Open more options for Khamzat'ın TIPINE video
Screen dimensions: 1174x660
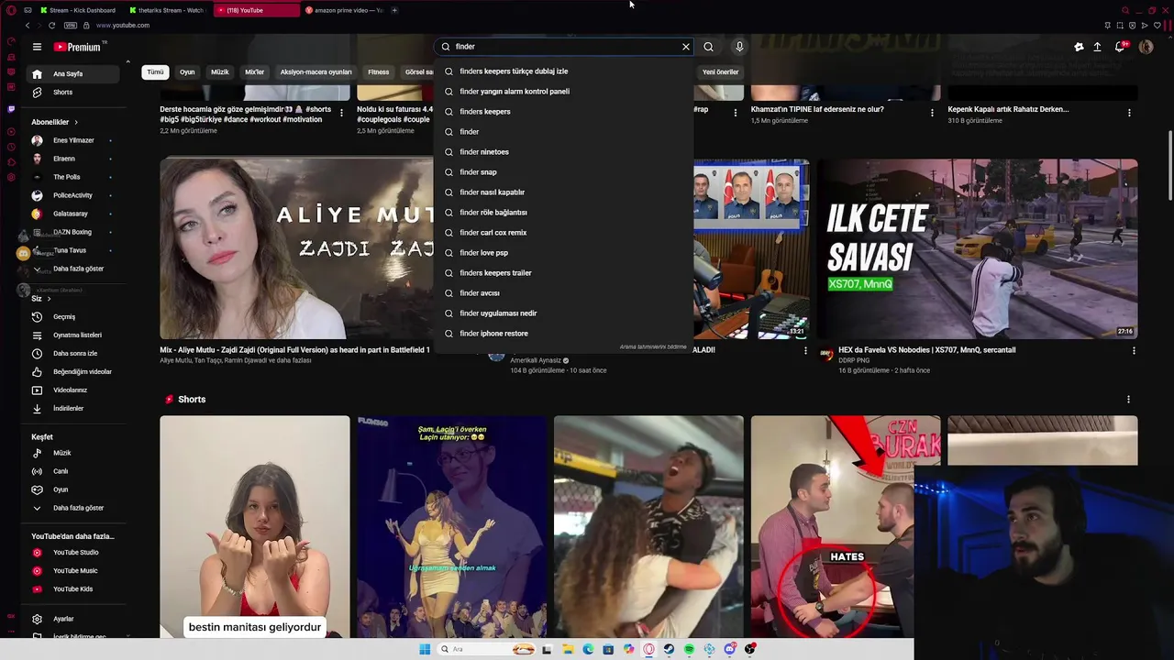click(932, 113)
